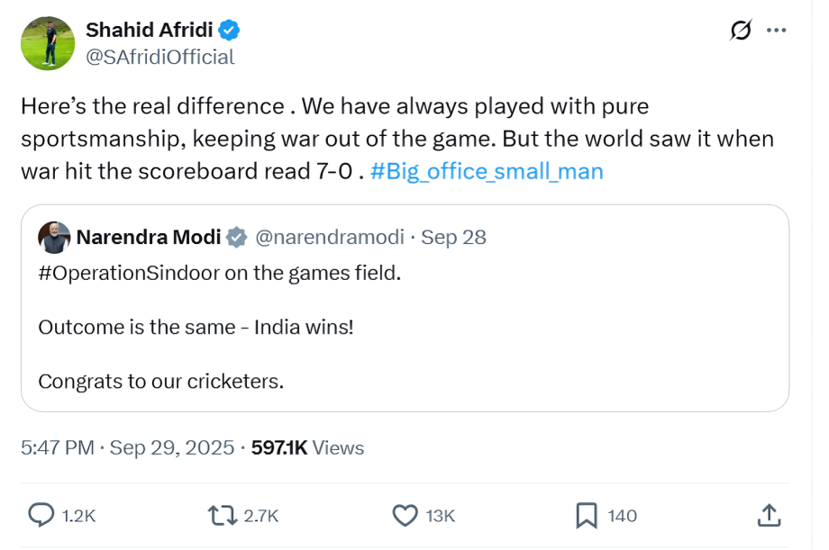Click the Sep 28 quoted tweet date
The height and width of the screenshot is (550, 829).
[453, 237]
